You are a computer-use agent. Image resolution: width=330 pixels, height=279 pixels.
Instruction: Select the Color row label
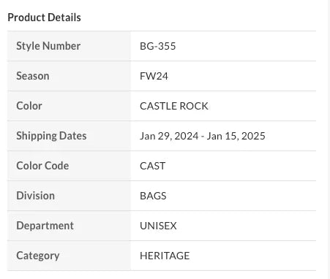(x=29, y=106)
